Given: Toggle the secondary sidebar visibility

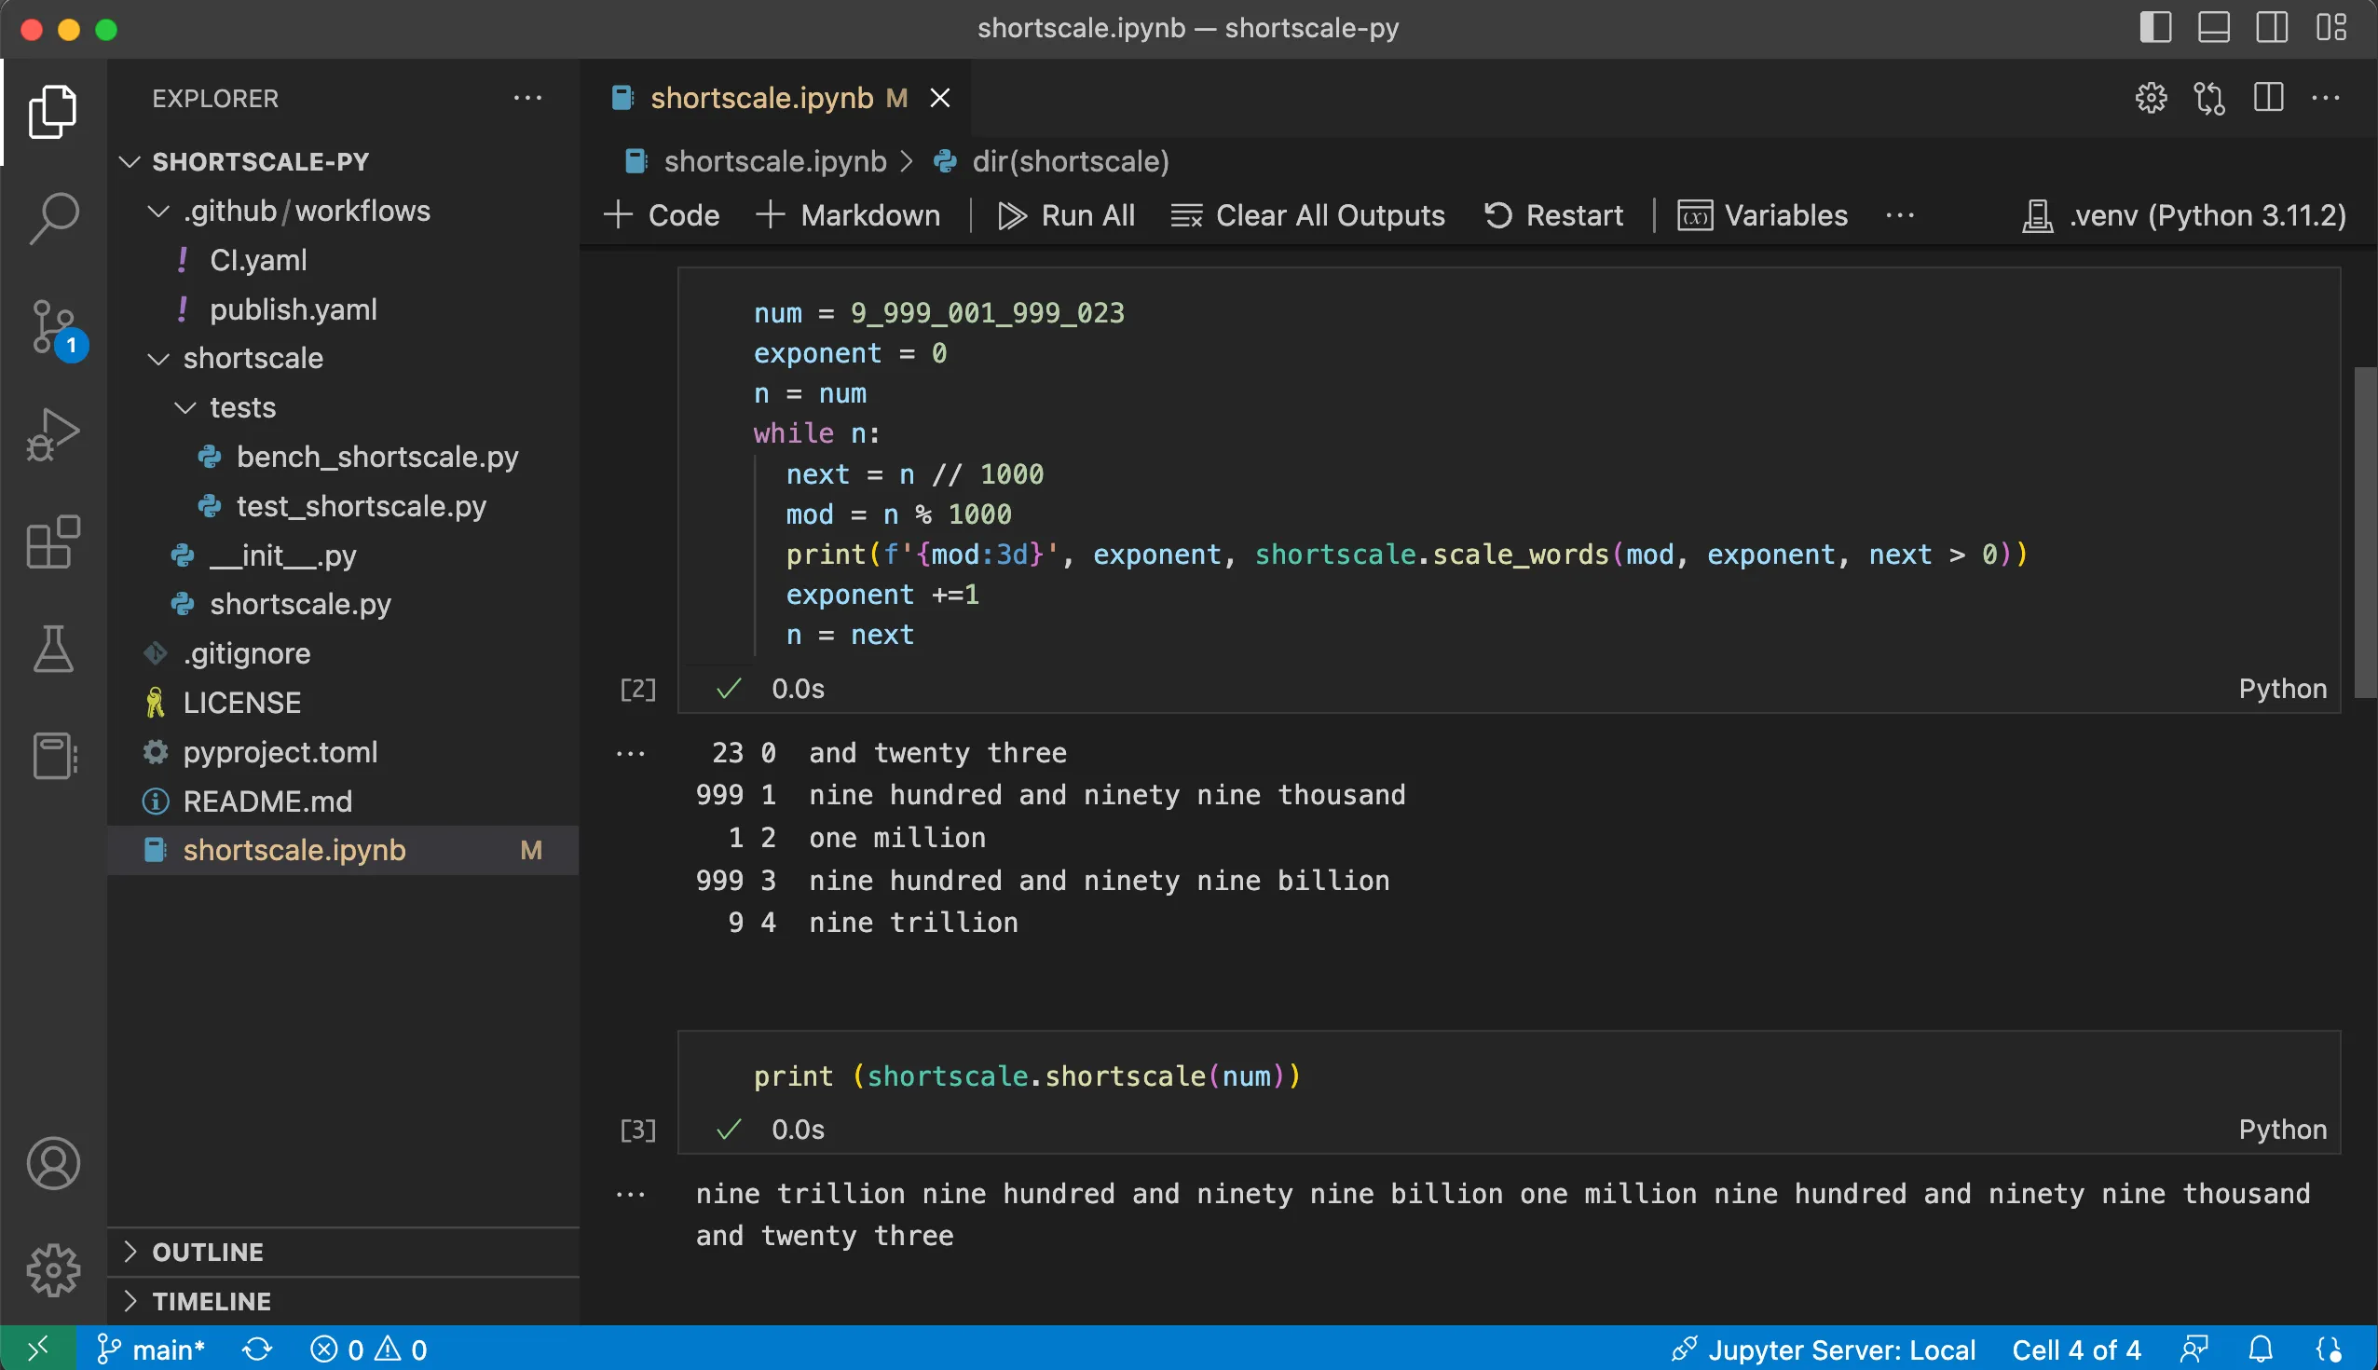Looking at the screenshot, I should click(x=2273, y=27).
